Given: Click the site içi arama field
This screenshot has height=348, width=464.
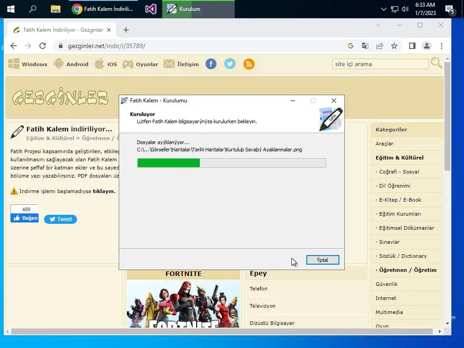Looking at the screenshot, I should point(380,64).
